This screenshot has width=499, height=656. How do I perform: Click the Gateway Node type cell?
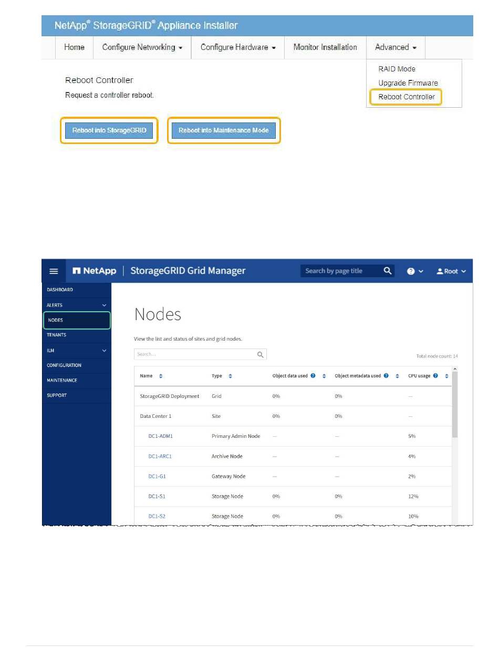(x=228, y=476)
